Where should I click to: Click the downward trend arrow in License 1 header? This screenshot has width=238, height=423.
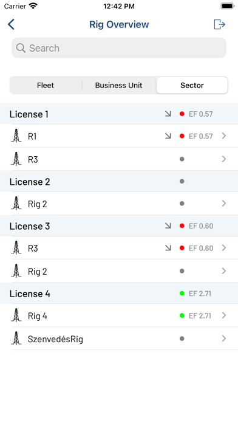[168, 114]
